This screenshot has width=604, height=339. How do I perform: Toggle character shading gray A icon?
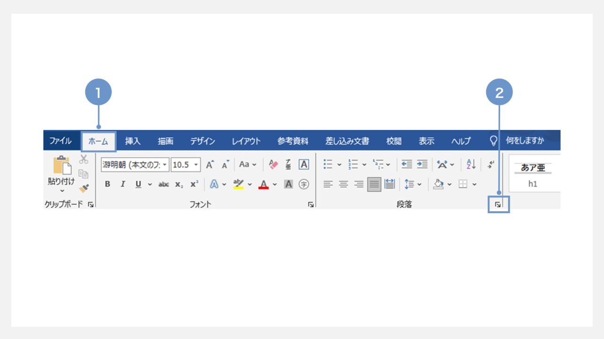(x=288, y=184)
